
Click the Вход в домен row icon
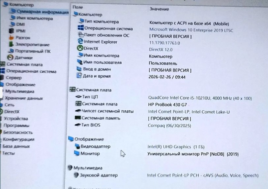(79, 69)
